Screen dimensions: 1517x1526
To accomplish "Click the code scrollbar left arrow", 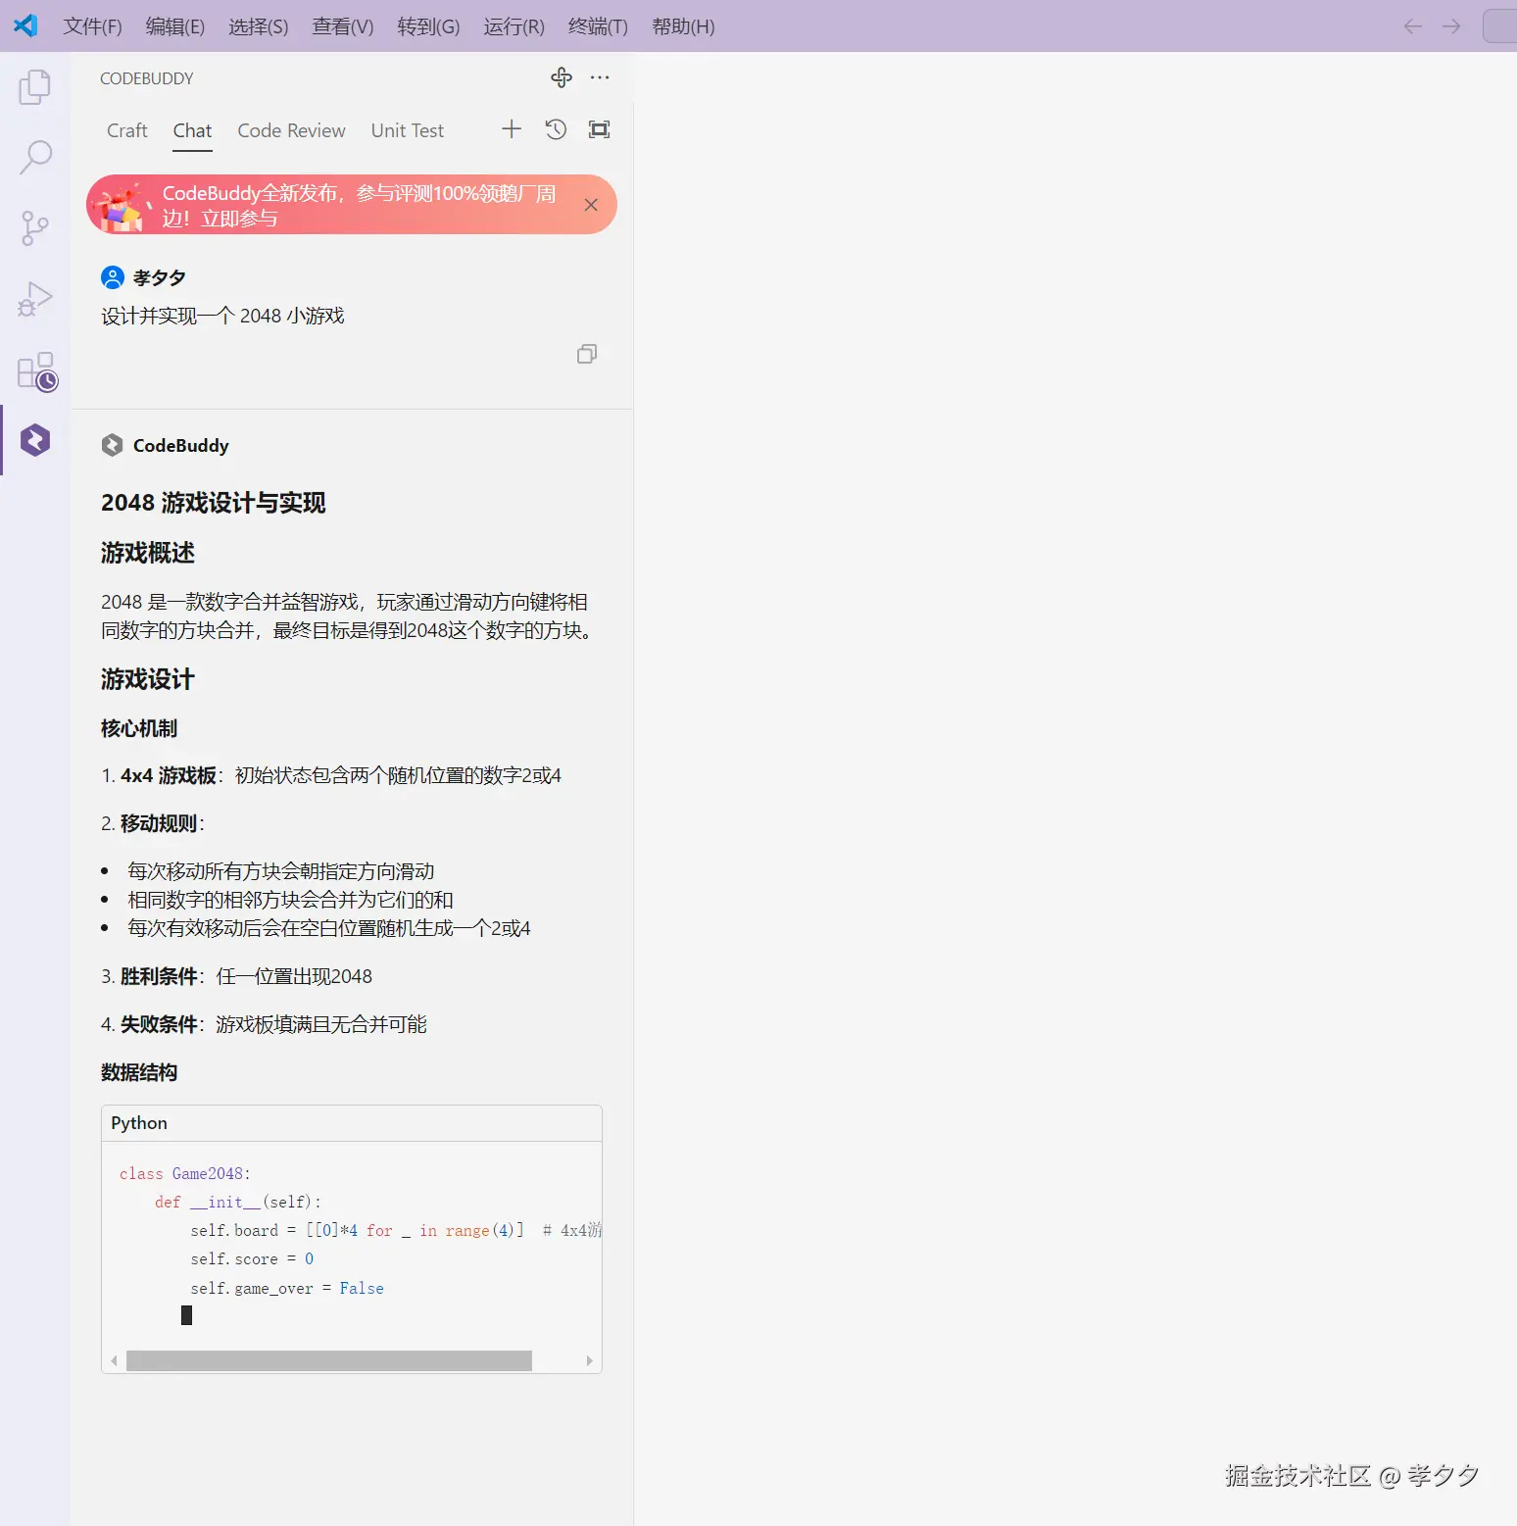I will [115, 1360].
